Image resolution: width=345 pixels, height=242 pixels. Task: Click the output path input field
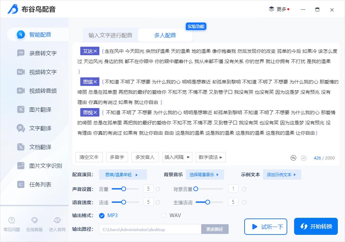click(x=150, y=229)
